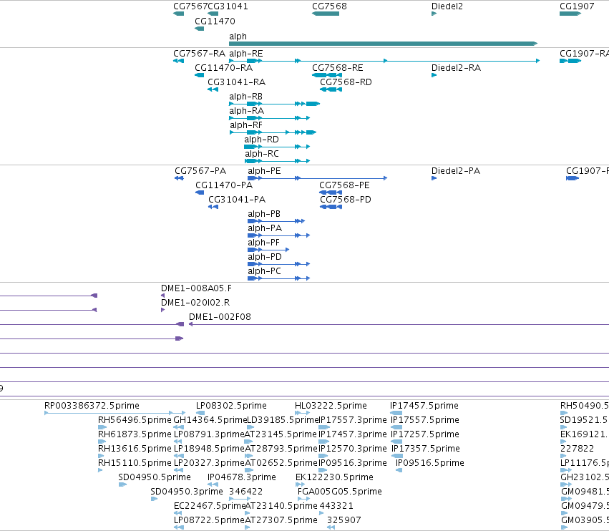Click the LP18948.5prime EST label
Image resolution: width=609 pixels, height=531 pixels.
point(209,448)
